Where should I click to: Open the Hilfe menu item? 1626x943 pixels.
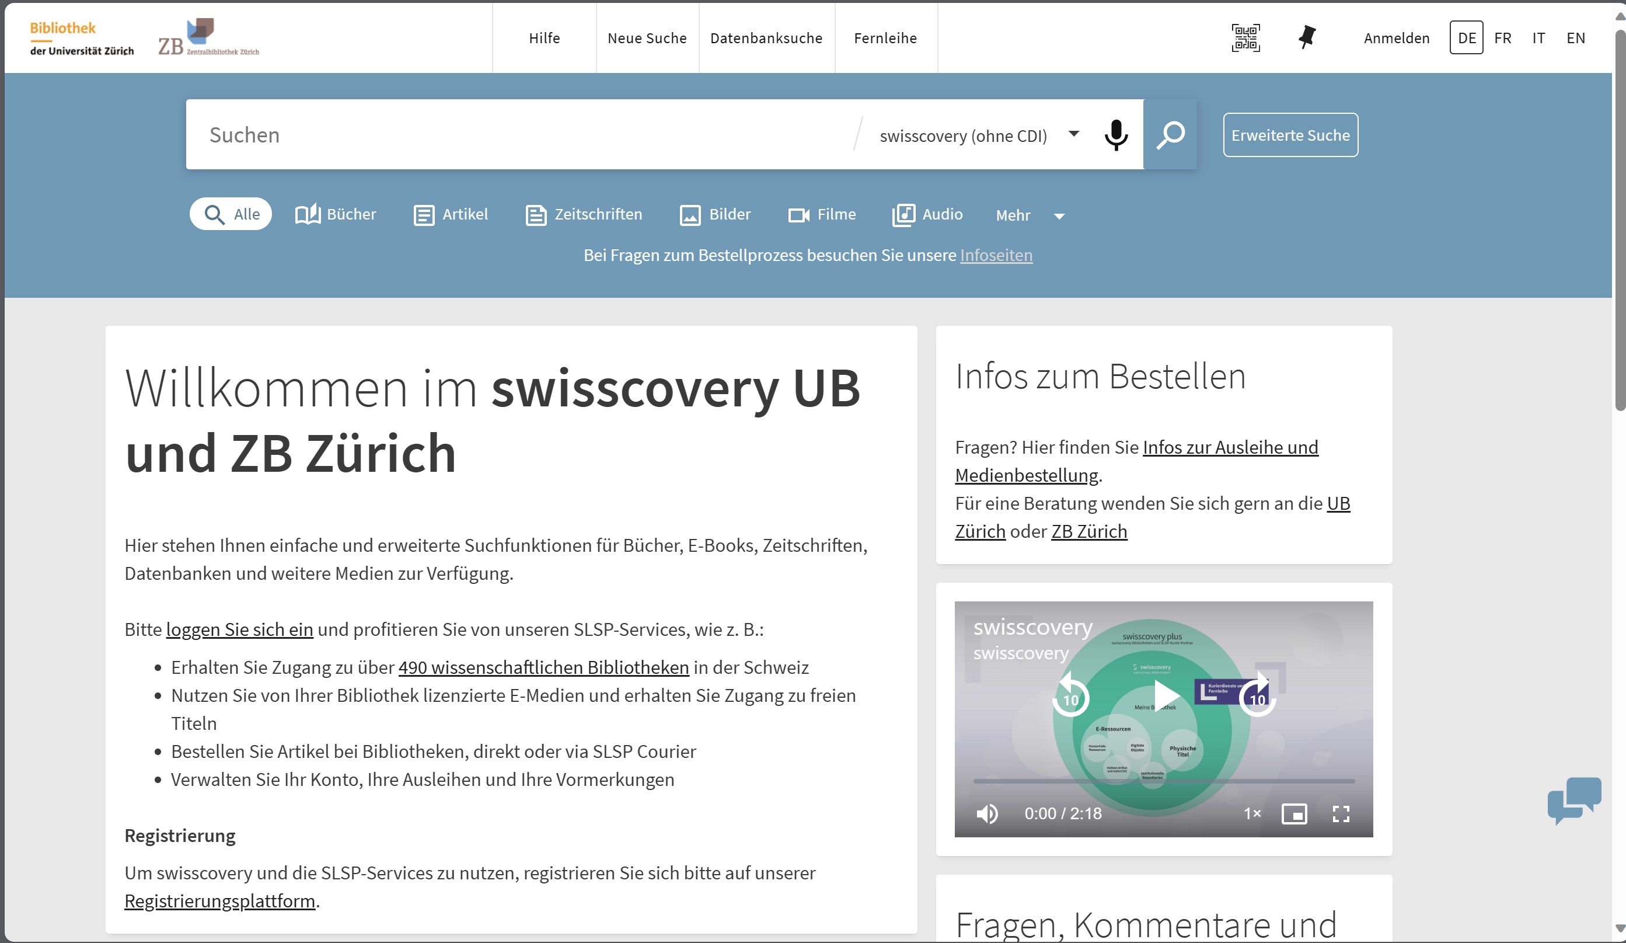[544, 38]
